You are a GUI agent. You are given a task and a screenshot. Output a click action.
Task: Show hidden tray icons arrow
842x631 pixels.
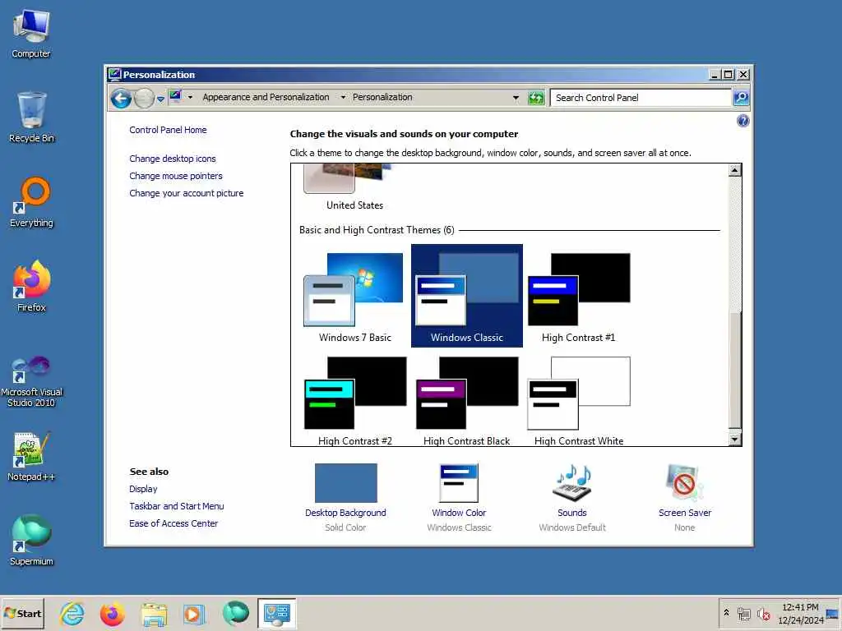pyautogui.click(x=726, y=613)
